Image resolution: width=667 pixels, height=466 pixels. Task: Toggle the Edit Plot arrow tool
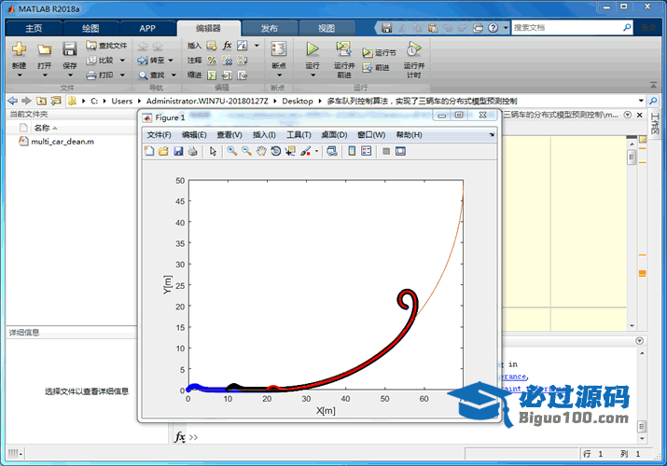coord(213,151)
